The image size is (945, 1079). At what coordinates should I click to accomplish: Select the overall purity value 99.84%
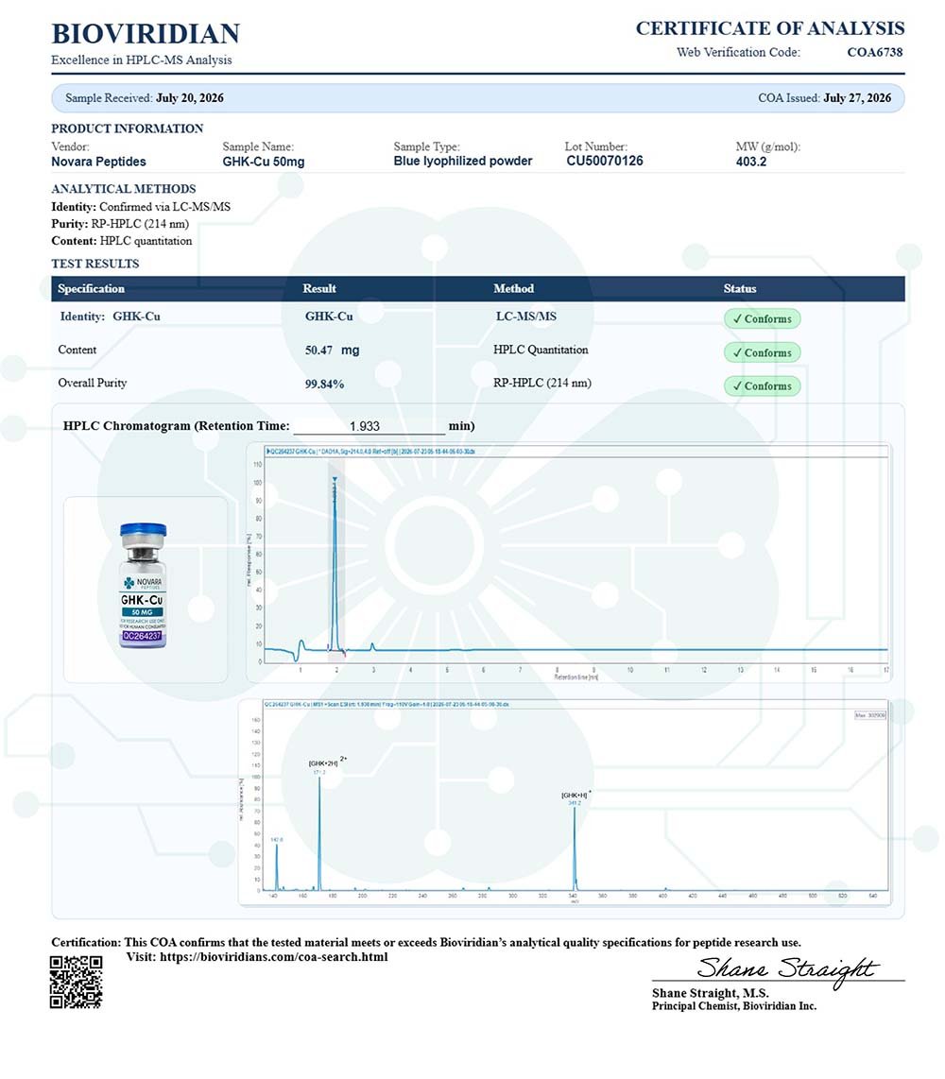[x=324, y=384]
